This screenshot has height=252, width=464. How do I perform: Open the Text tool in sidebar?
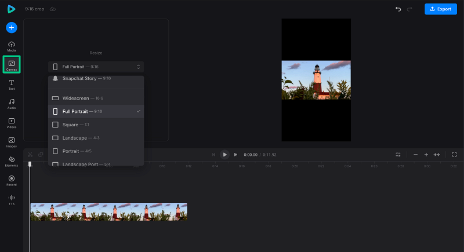[12, 85]
